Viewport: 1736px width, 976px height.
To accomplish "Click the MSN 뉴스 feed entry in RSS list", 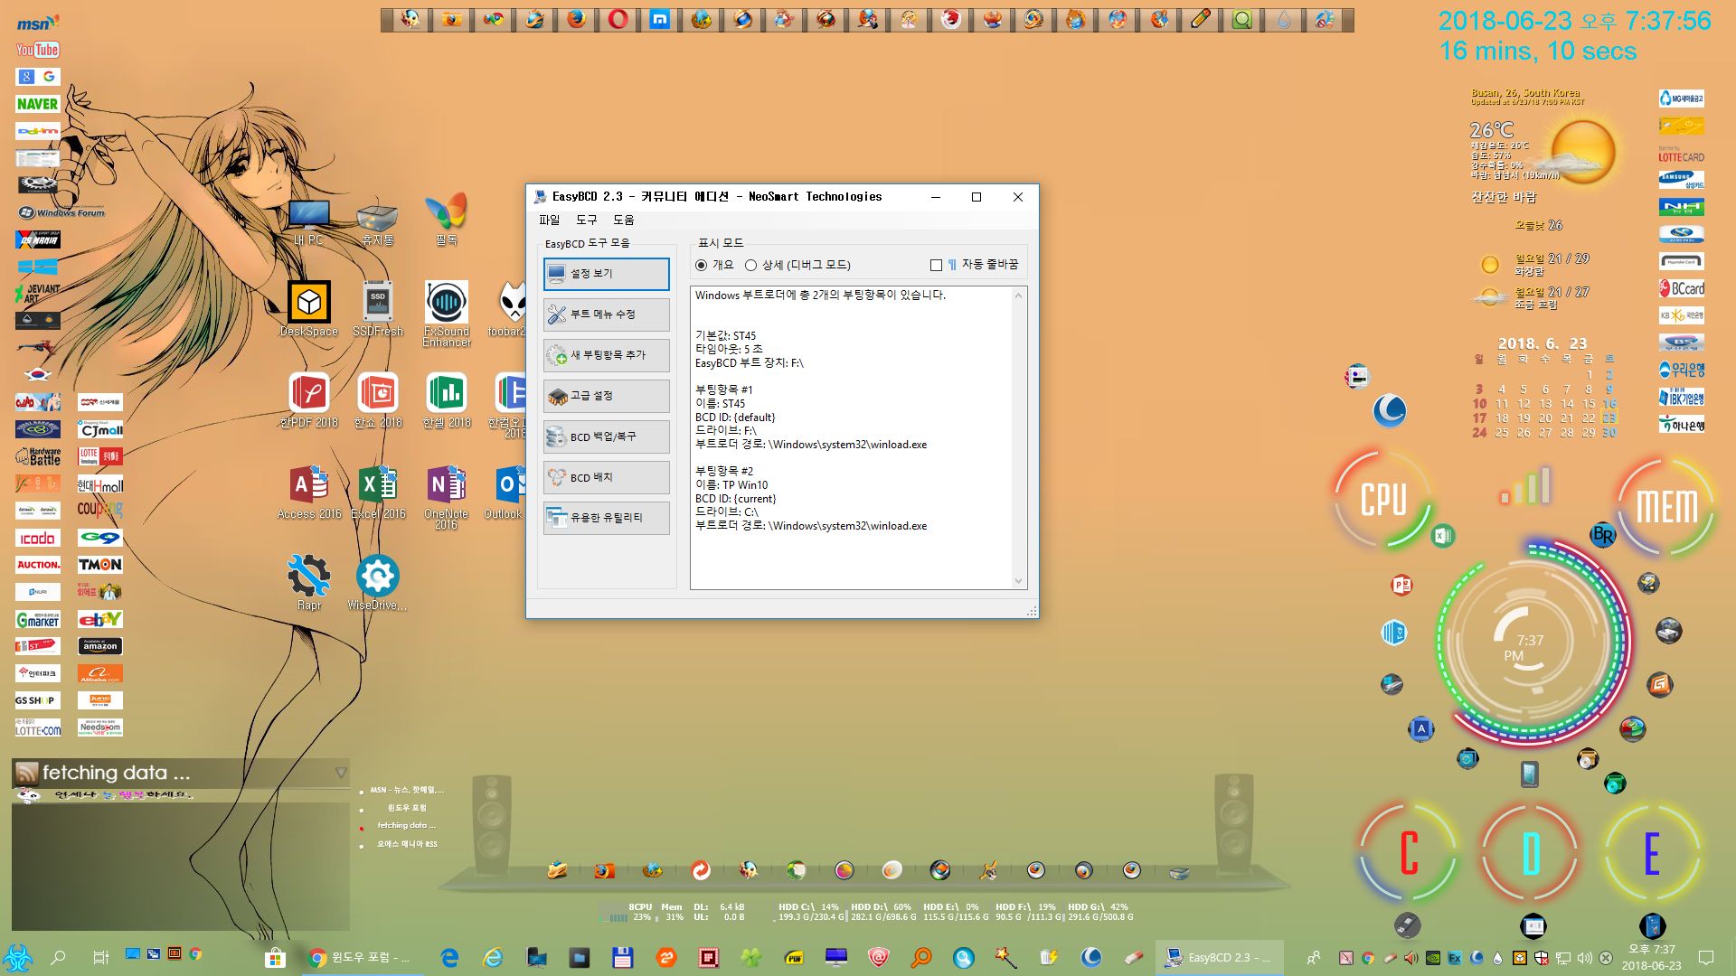I will pyautogui.click(x=407, y=790).
